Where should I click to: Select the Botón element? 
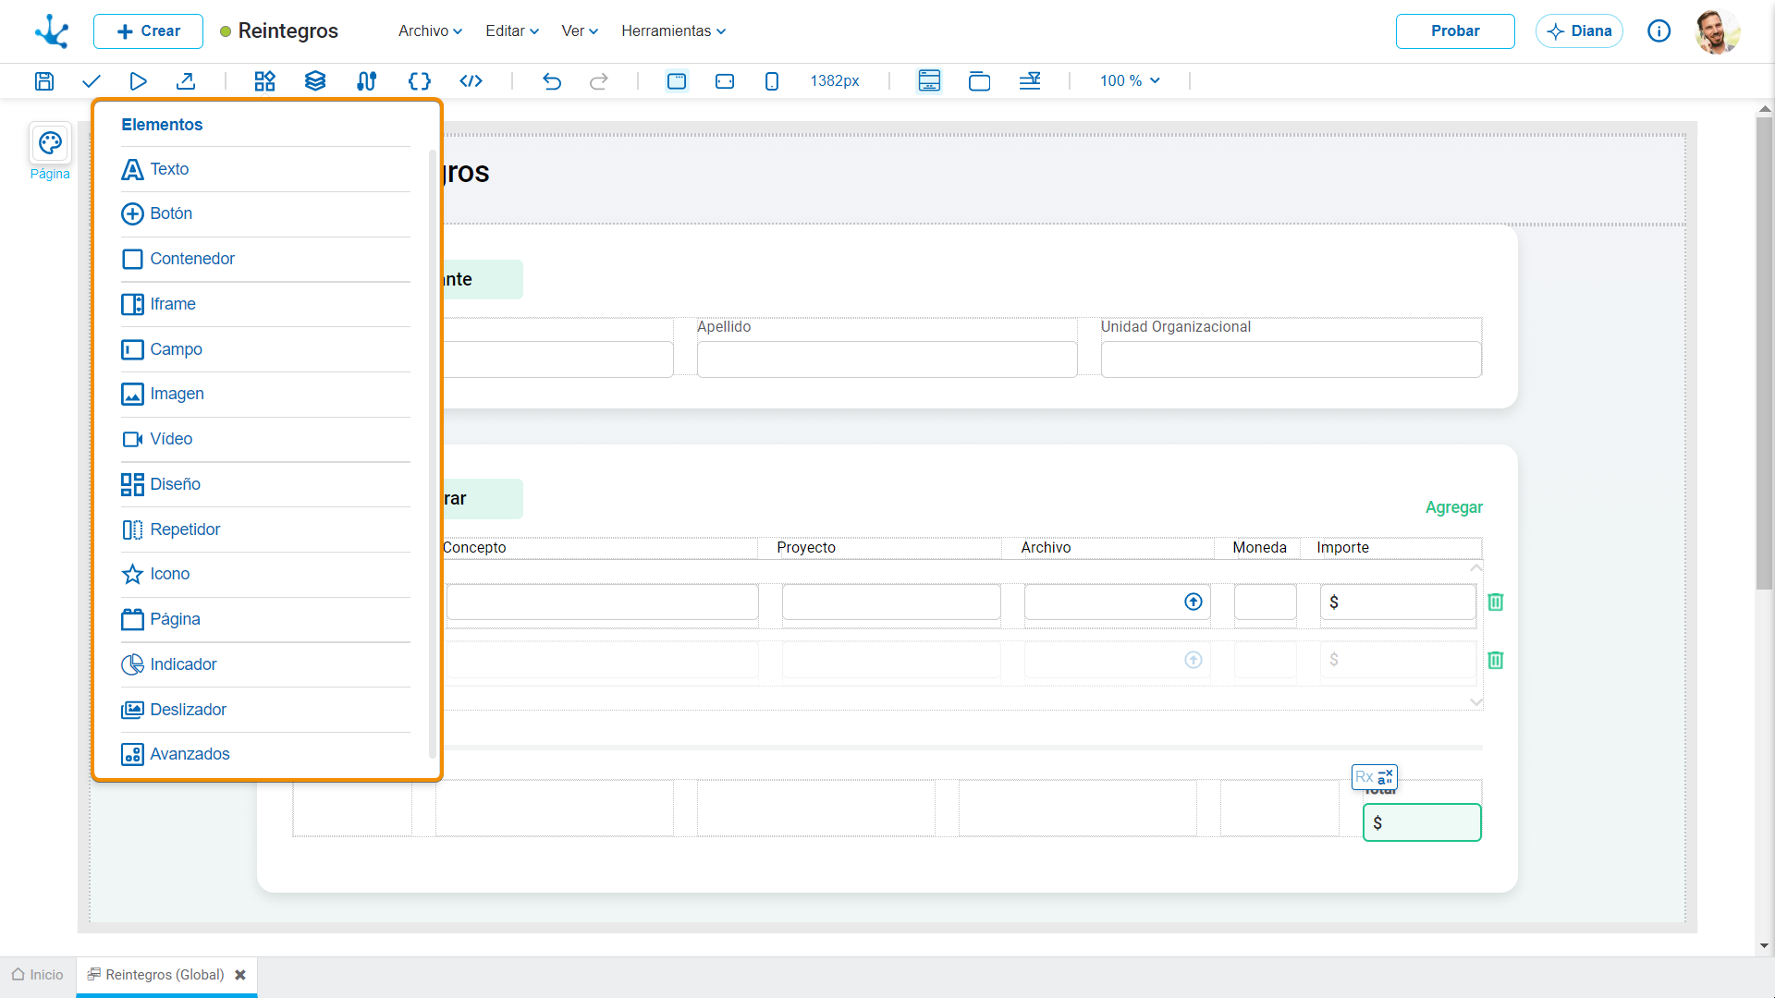point(265,214)
